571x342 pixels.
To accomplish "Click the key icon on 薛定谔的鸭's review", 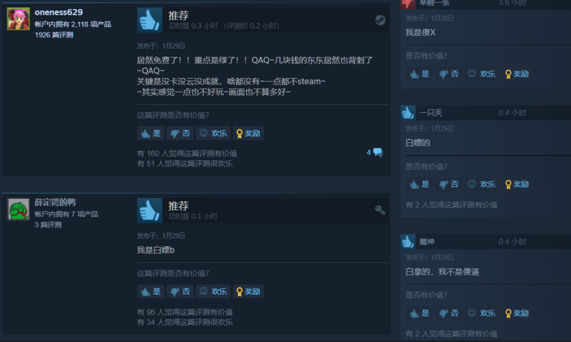I will [380, 210].
